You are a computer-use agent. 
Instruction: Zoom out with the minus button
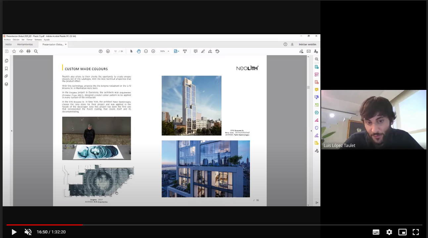coord(146,51)
